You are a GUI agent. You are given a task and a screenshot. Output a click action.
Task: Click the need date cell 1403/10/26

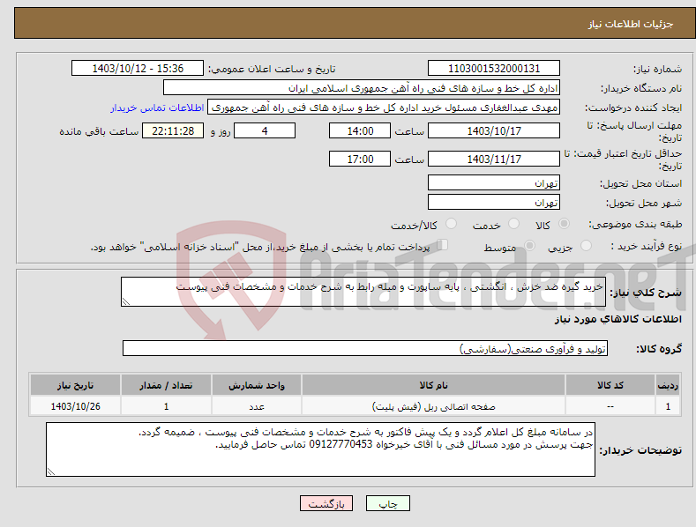[x=76, y=406]
